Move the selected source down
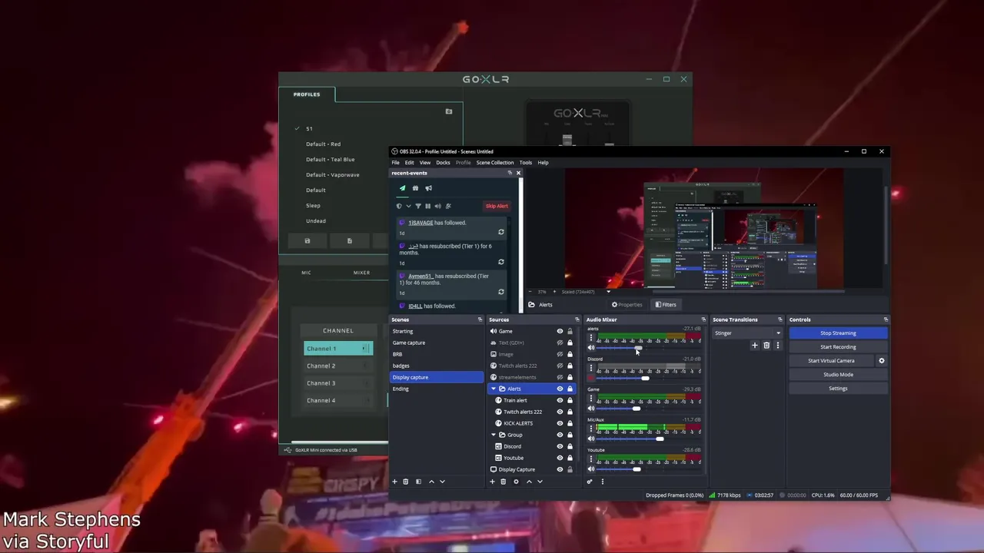 click(x=540, y=482)
